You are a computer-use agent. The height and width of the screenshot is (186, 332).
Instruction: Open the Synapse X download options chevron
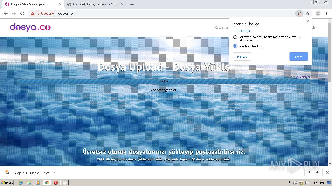[x=54, y=173]
